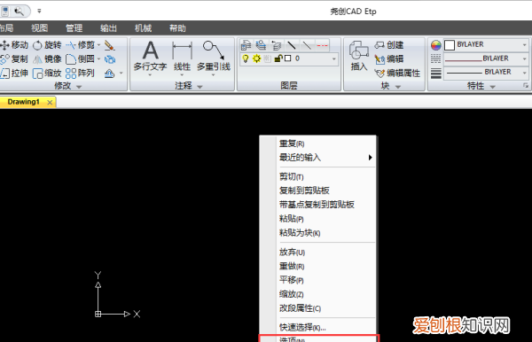Select the Move (移动) tool
Image resolution: width=532 pixels, height=342 pixels.
(x=14, y=44)
